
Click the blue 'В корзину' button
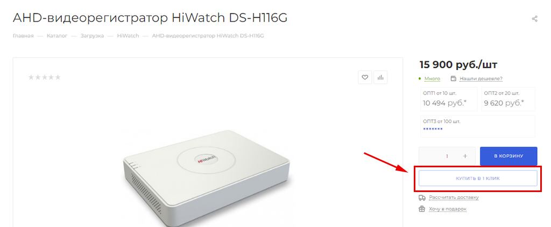(x=508, y=156)
